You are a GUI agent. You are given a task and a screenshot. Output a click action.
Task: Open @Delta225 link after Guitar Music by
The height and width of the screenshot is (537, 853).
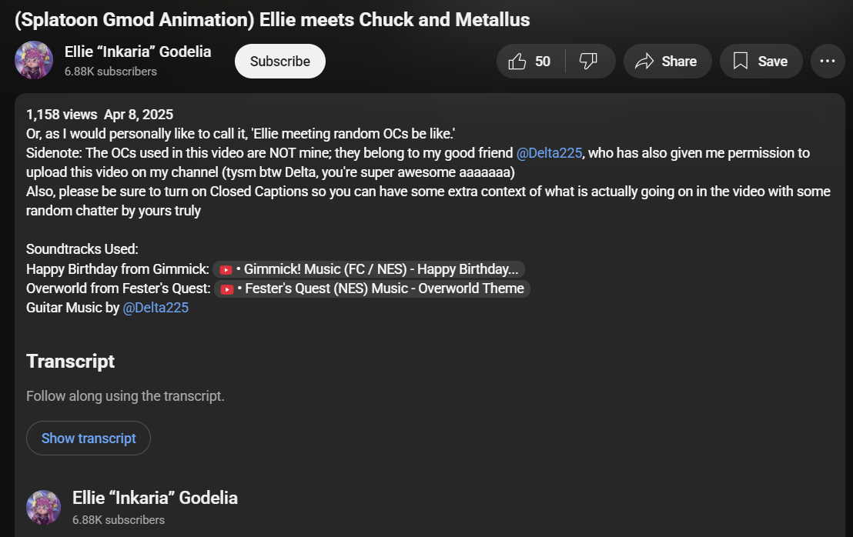point(156,308)
